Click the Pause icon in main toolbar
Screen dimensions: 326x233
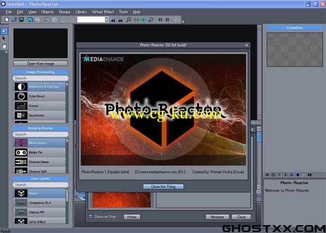pyautogui.click(x=161, y=20)
